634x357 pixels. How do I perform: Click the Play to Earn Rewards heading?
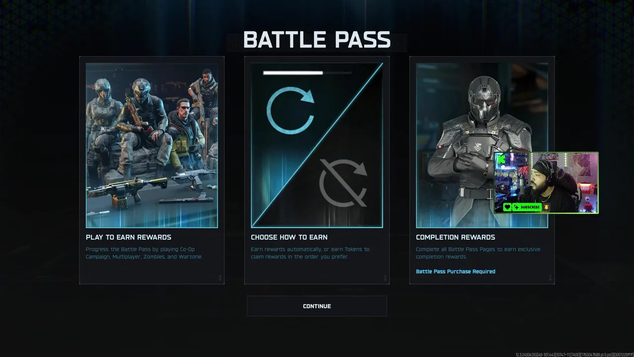pos(128,237)
